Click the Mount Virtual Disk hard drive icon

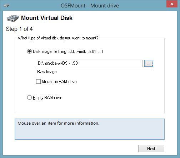point(13,18)
